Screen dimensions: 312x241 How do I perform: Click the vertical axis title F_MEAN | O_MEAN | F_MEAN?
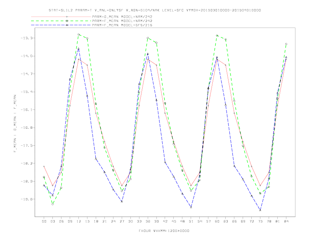pyautogui.click(x=15, y=124)
